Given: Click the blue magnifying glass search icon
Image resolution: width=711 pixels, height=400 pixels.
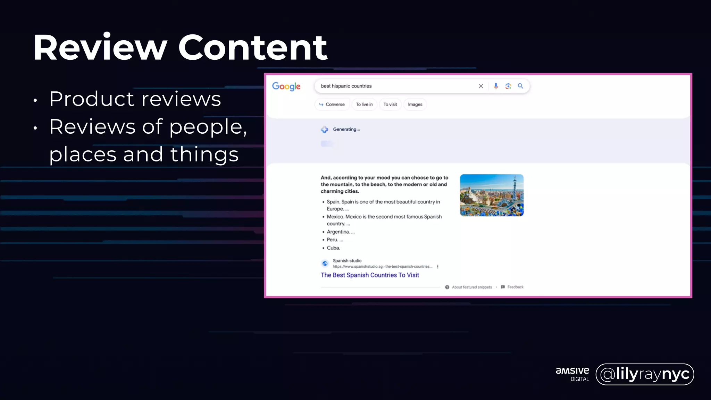Looking at the screenshot, I should (520, 86).
